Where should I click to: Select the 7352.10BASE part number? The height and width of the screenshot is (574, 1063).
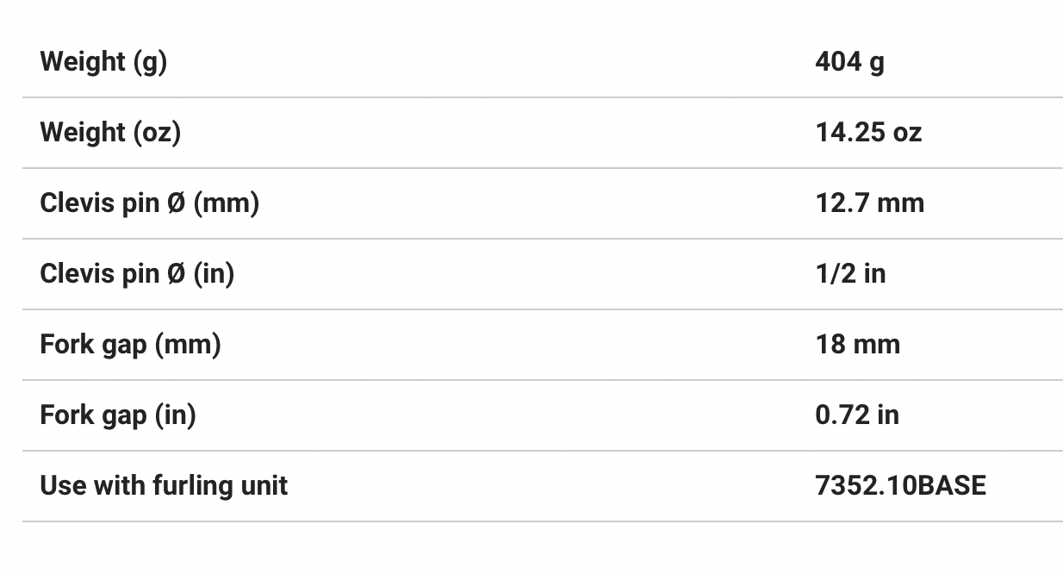point(900,486)
